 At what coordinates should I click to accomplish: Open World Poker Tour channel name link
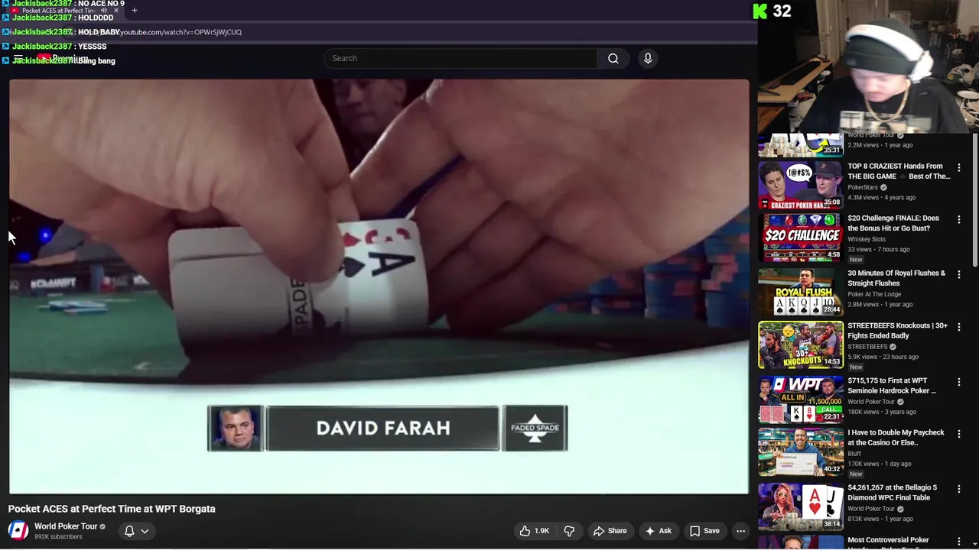click(66, 526)
